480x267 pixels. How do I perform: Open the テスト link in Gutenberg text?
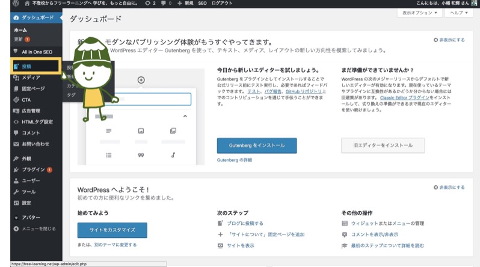tap(254, 91)
